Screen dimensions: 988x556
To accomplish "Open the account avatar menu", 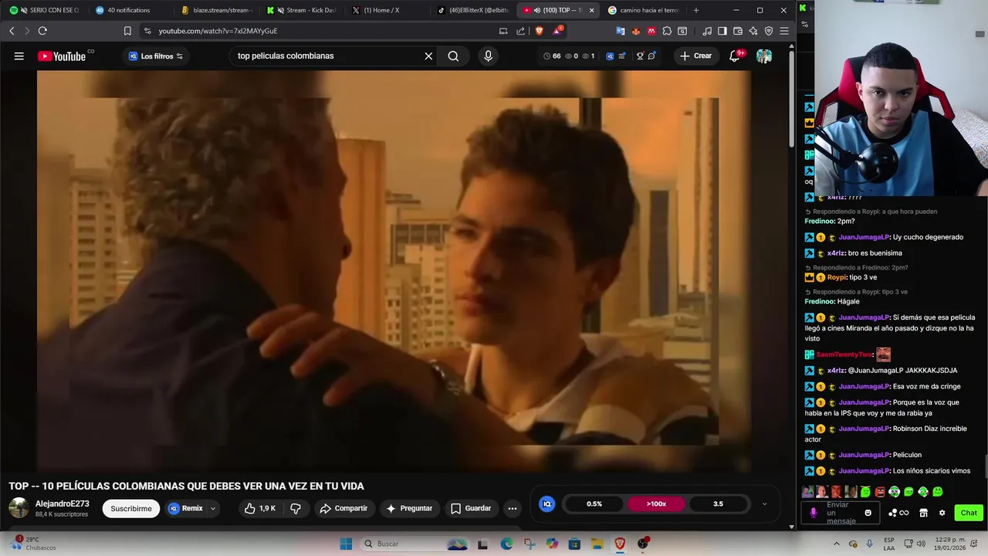I will [764, 56].
